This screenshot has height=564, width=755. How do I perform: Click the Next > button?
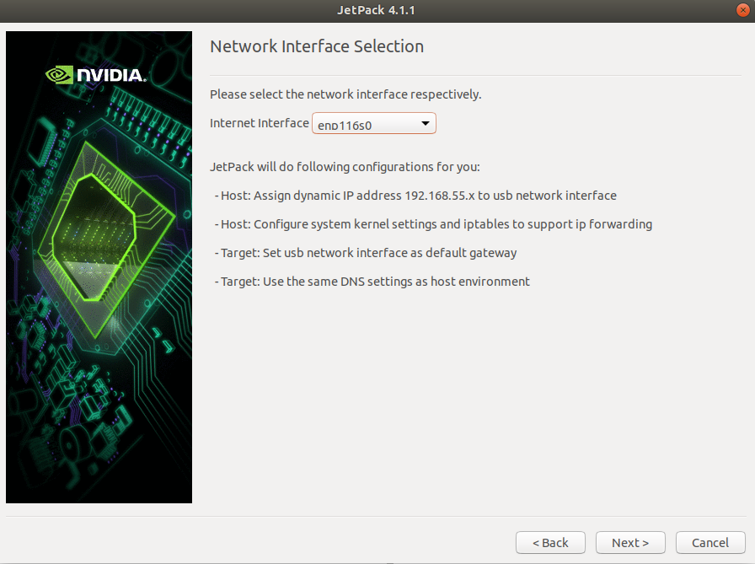630,543
